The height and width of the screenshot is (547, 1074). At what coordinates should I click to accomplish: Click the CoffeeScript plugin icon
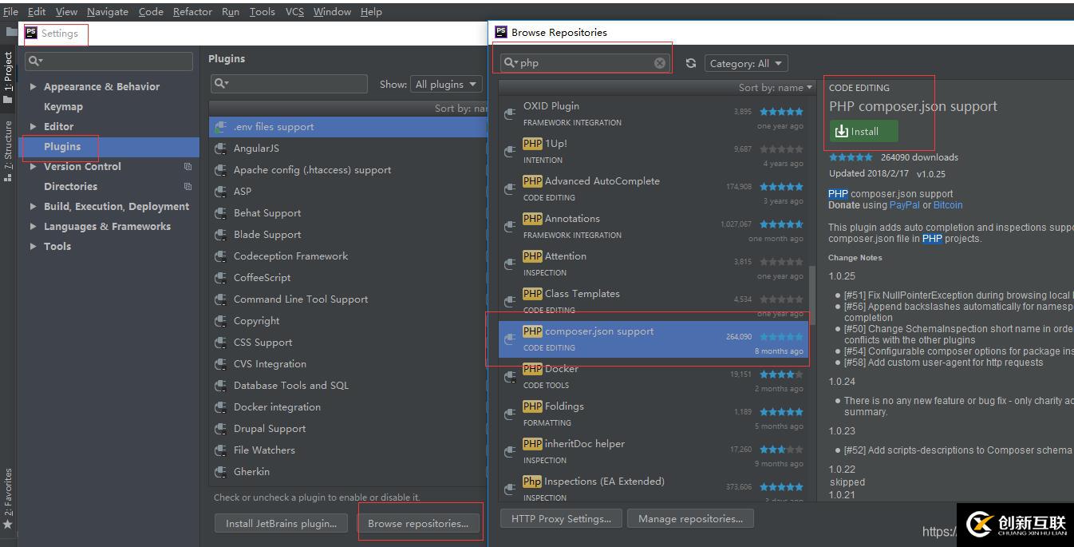pyautogui.click(x=221, y=278)
